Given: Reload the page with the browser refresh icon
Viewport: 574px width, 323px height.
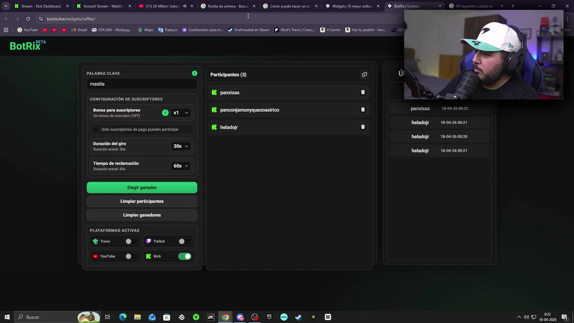Looking at the screenshot, I should pyautogui.click(x=28, y=19).
